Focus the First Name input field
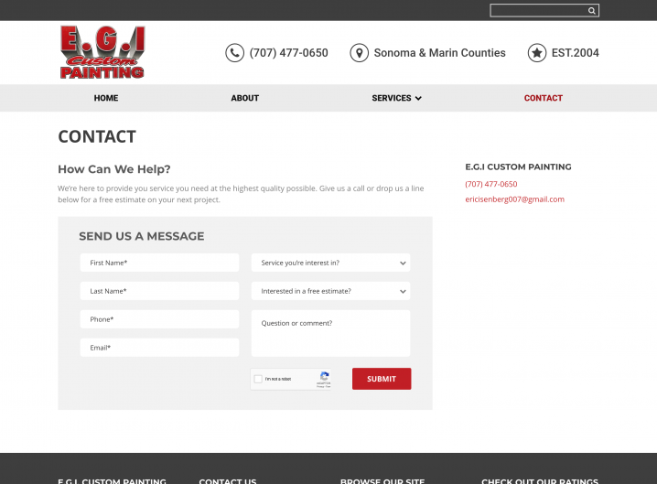The width and height of the screenshot is (657, 484). click(159, 263)
